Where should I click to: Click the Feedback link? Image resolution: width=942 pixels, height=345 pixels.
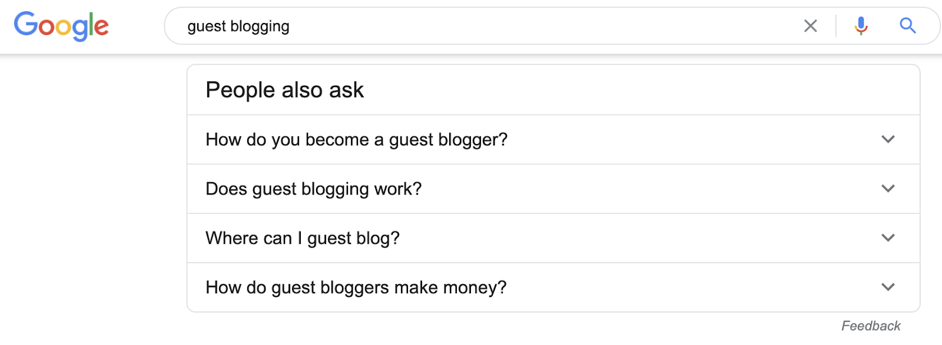(x=870, y=324)
